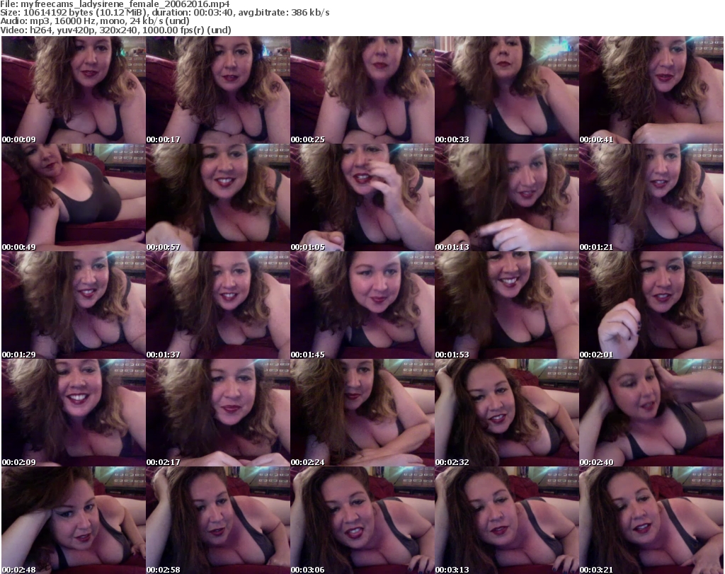Open the frame timestamped 00:01:53

507,305
